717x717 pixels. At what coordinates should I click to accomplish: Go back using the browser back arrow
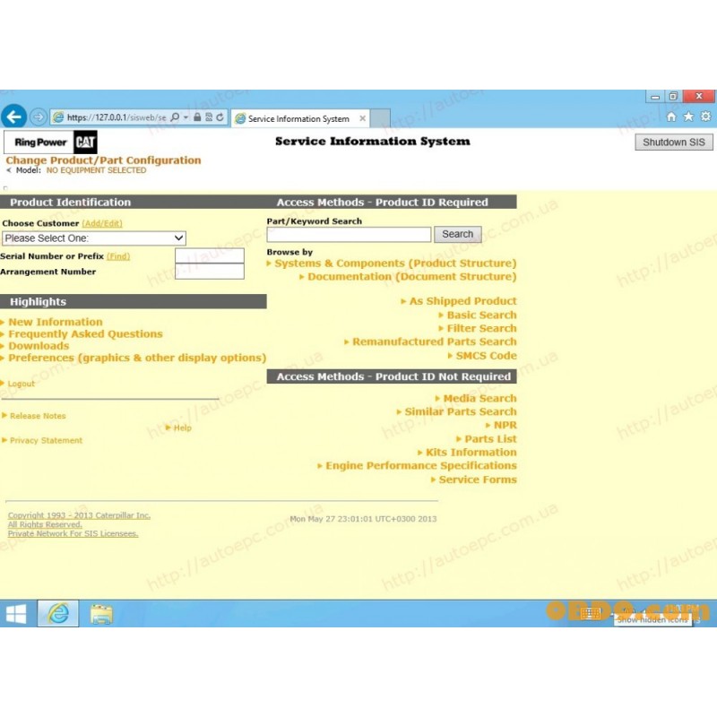click(x=13, y=117)
